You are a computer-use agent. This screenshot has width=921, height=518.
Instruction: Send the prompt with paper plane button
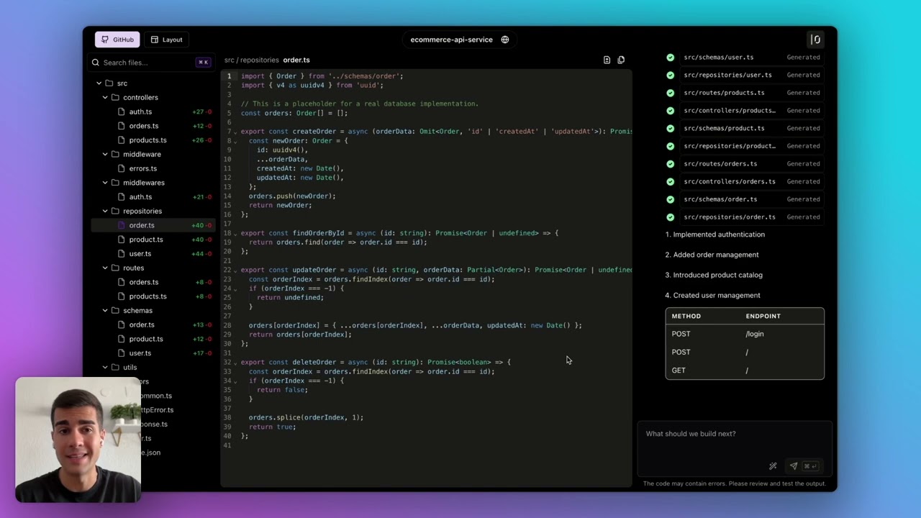click(794, 466)
